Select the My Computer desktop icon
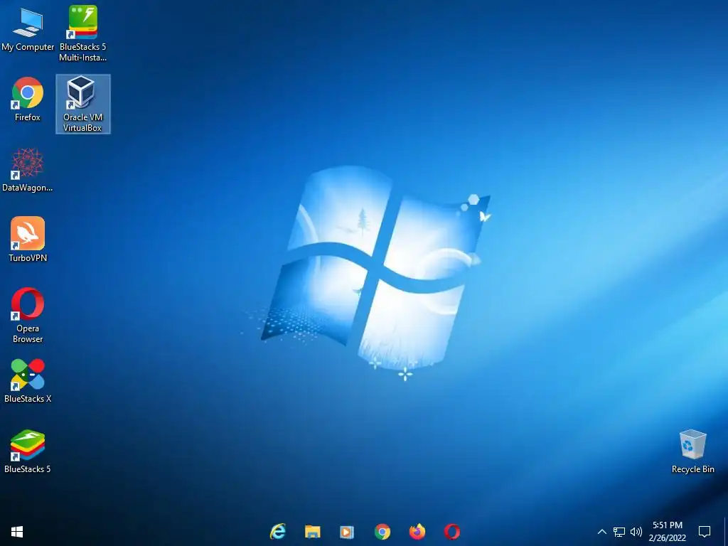 (28, 30)
